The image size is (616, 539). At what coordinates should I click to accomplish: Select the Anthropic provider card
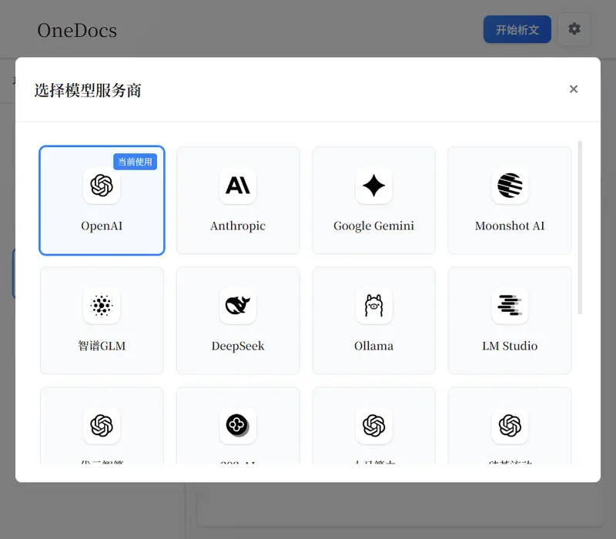(x=238, y=200)
